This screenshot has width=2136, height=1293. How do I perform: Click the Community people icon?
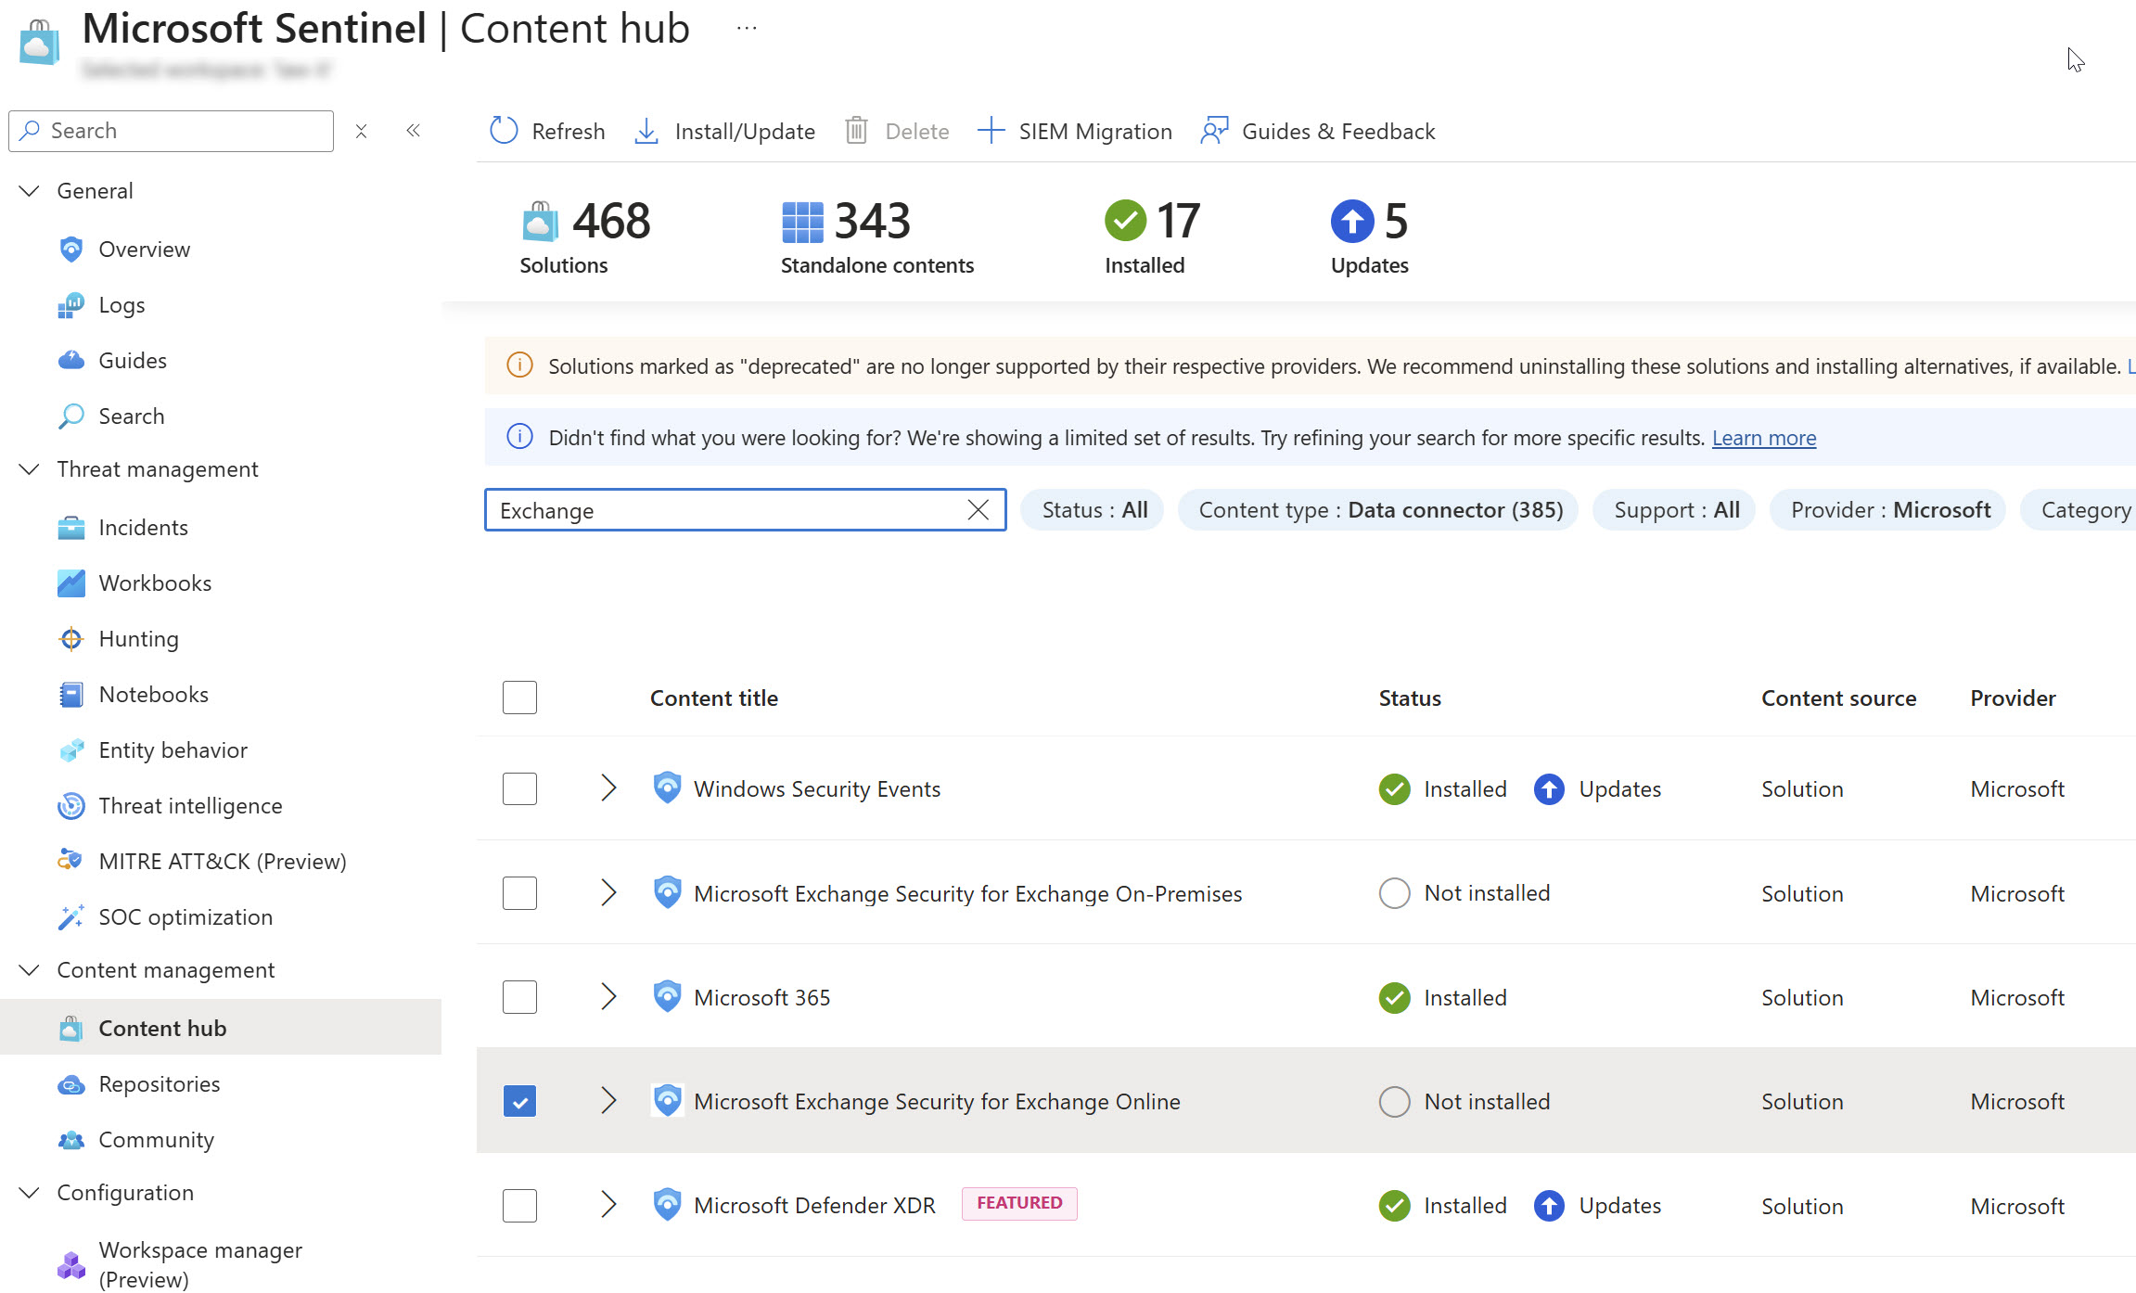[71, 1140]
